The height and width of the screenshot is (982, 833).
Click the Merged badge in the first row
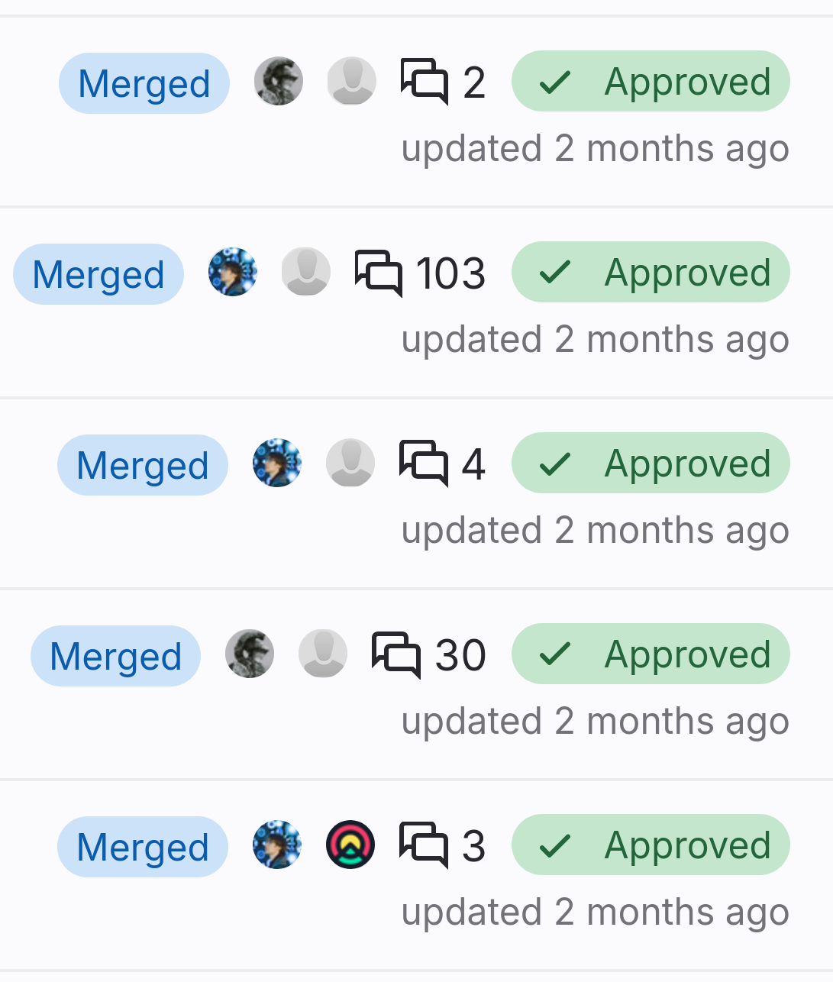[x=144, y=83]
